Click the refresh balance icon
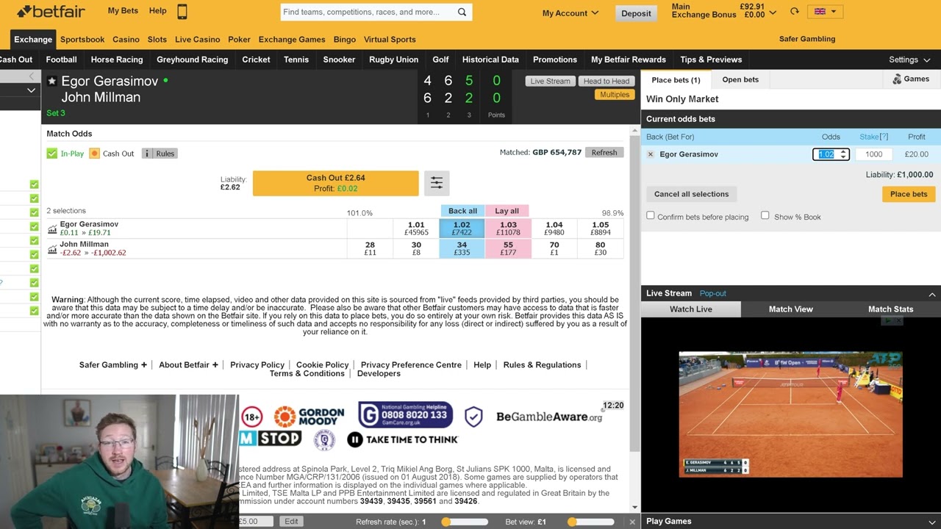941x529 pixels. click(x=795, y=11)
